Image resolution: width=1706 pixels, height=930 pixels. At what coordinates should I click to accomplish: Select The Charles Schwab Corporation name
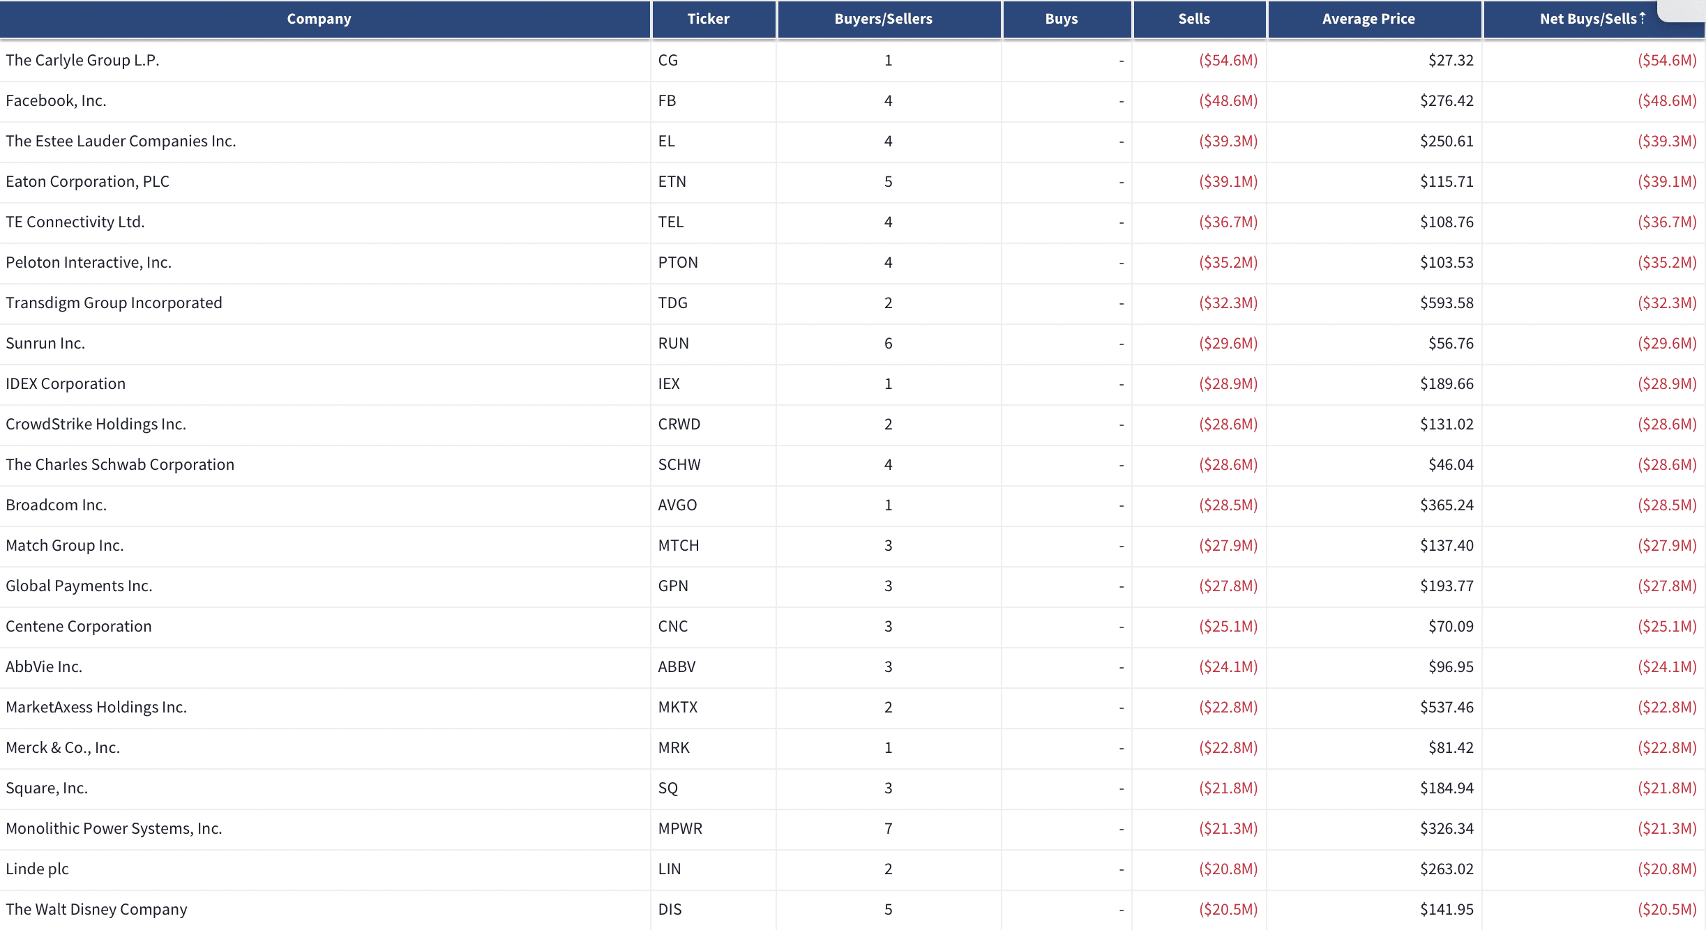(x=120, y=464)
